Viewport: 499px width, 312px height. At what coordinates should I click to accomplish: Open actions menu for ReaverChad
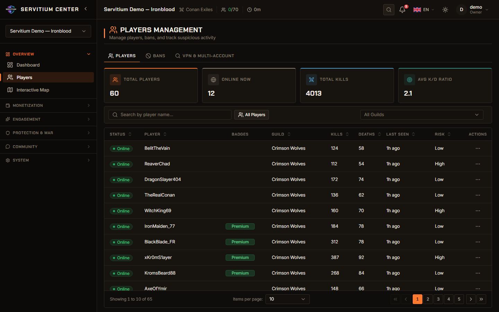[478, 164]
